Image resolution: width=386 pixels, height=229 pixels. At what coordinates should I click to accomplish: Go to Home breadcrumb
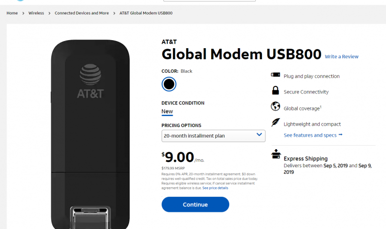point(12,13)
